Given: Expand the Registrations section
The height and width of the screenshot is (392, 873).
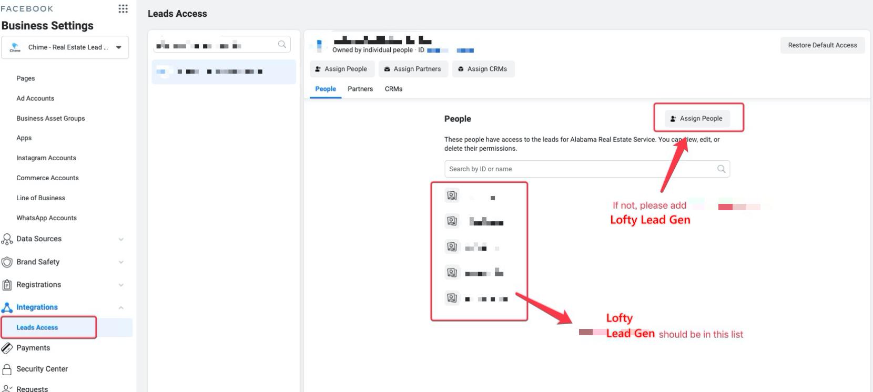Looking at the screenshot, I should point(121,285).
